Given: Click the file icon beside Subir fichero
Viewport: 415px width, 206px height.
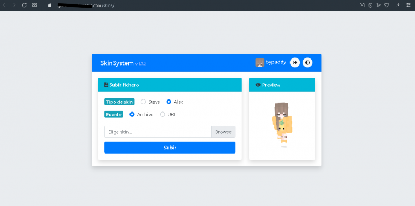Looking at the screenshot, I should (x=106, y=85).
